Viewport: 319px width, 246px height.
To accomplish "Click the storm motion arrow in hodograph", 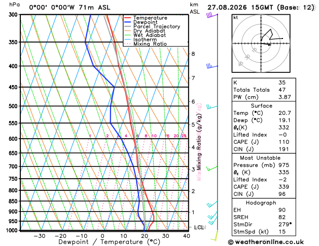I will [266, 44].
